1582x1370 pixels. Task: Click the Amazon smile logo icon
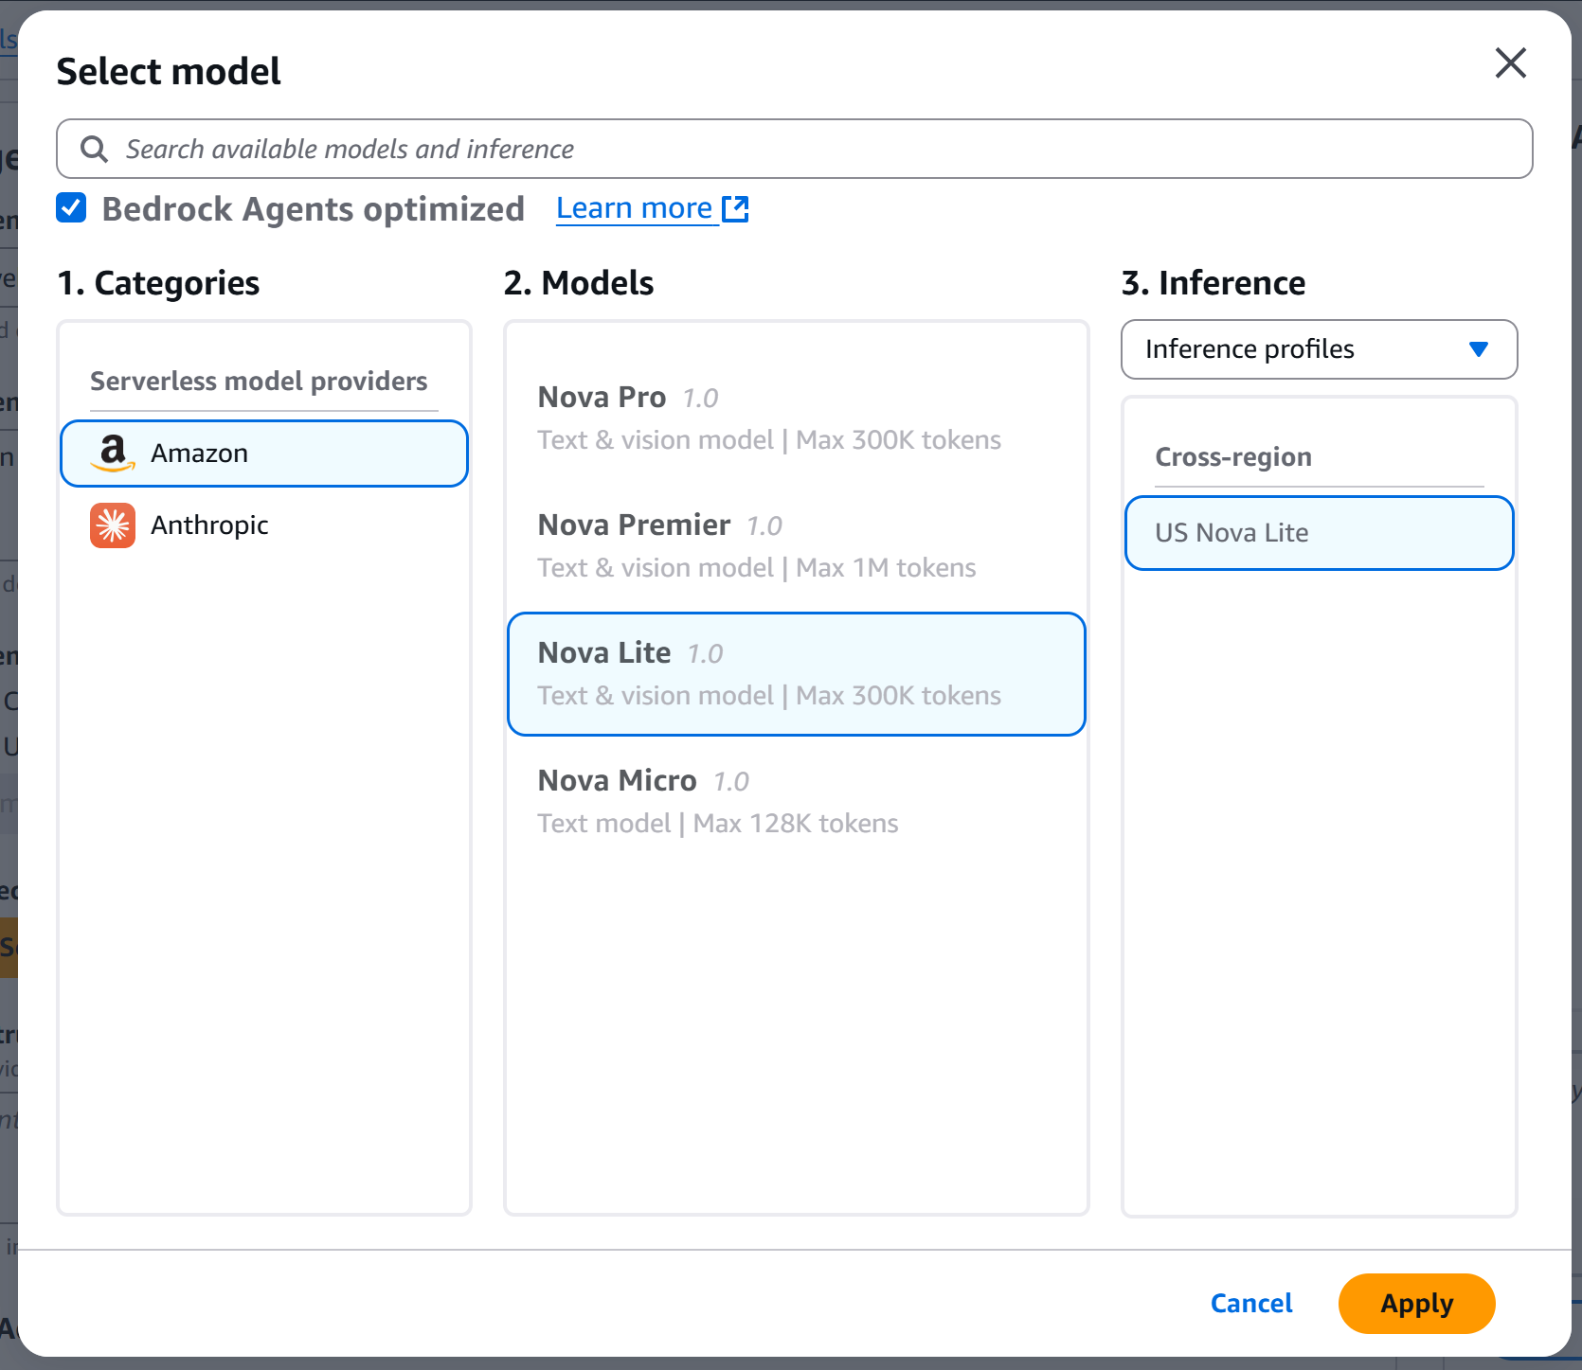click(112, 453)
